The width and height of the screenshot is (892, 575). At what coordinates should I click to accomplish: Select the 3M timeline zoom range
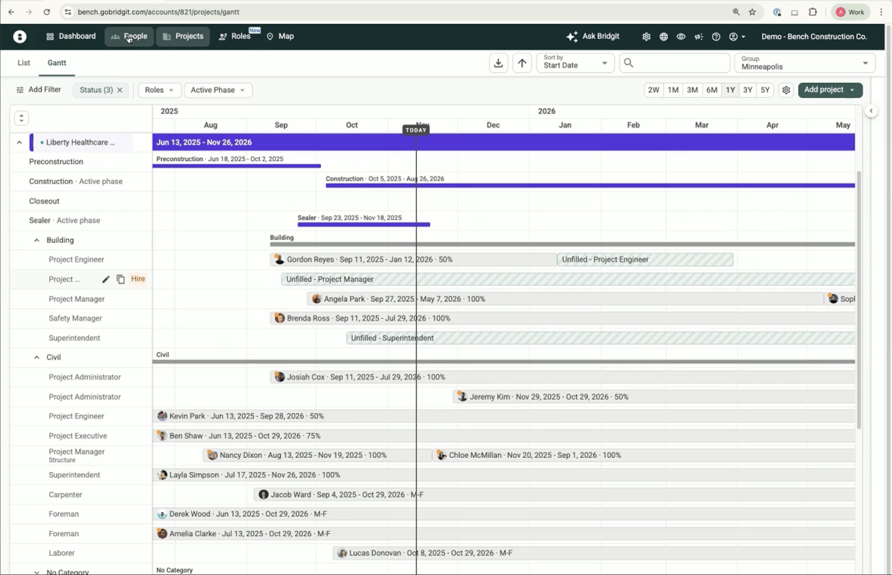coord(692,90)
